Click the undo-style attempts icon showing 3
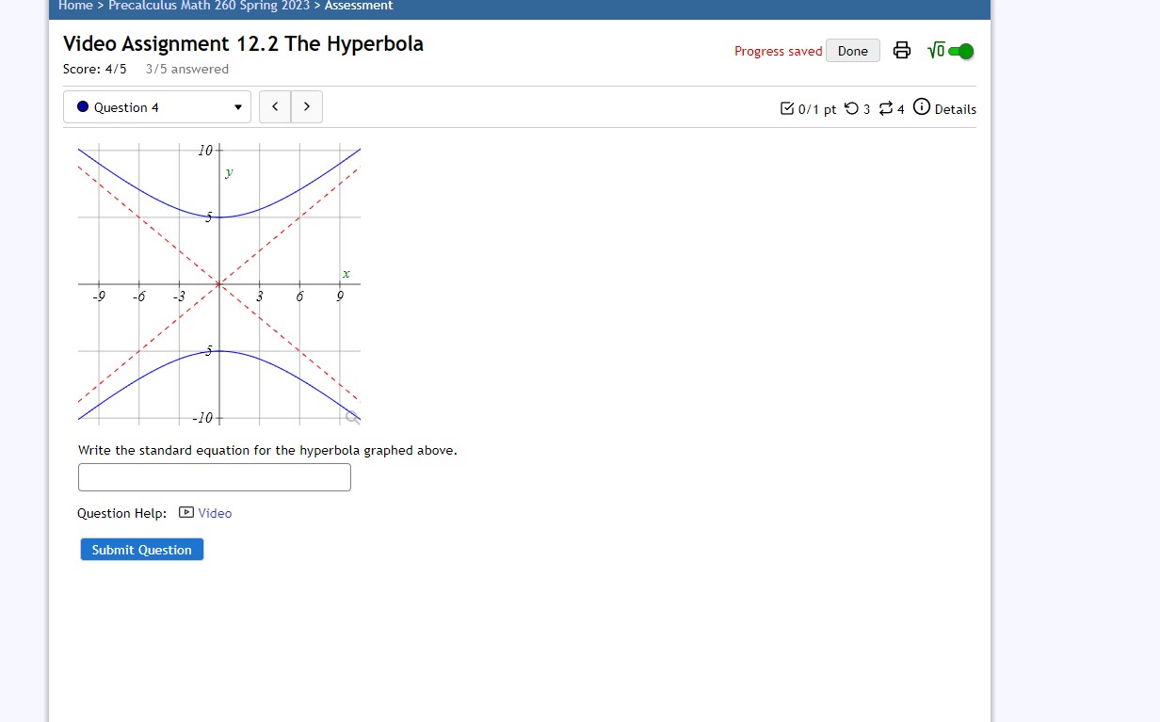The height and width of the screenshot is (722, 1160). (852, 108)
